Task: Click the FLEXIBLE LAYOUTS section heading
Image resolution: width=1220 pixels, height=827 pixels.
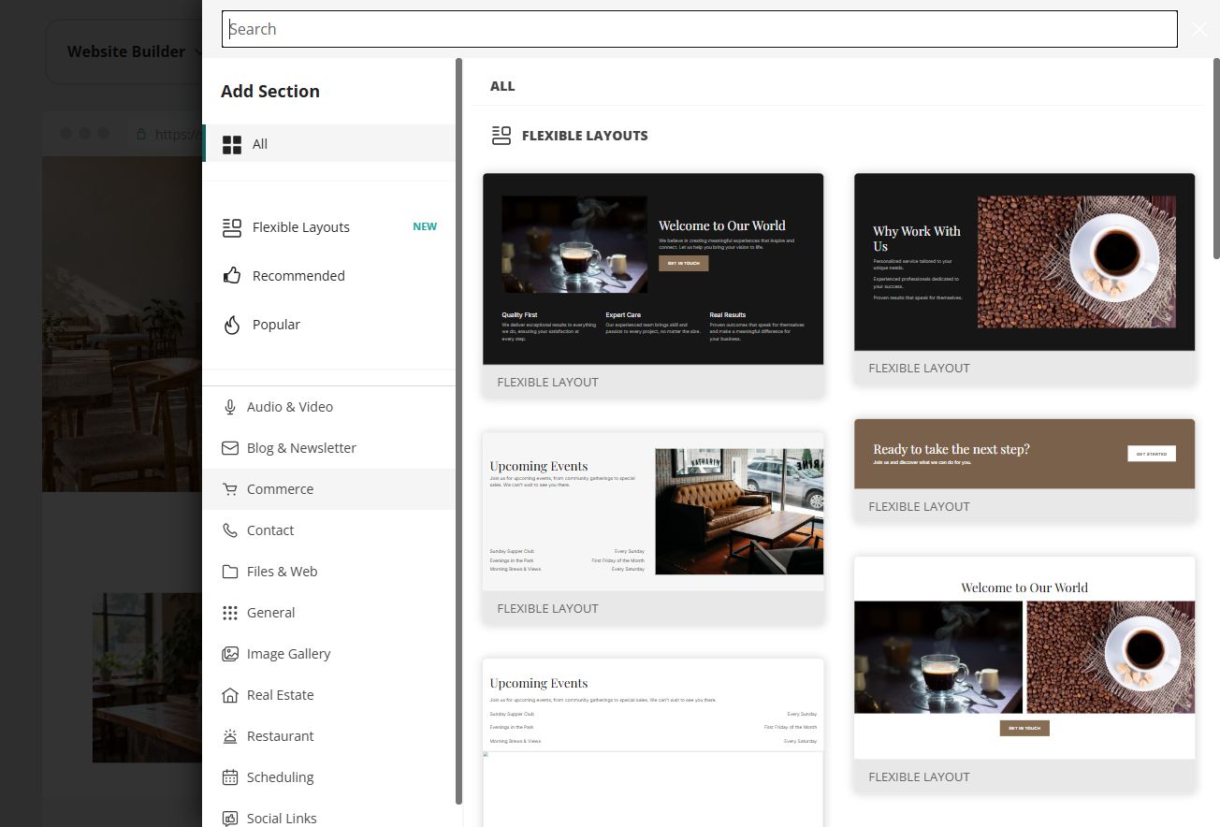Action: coord(585,136)
